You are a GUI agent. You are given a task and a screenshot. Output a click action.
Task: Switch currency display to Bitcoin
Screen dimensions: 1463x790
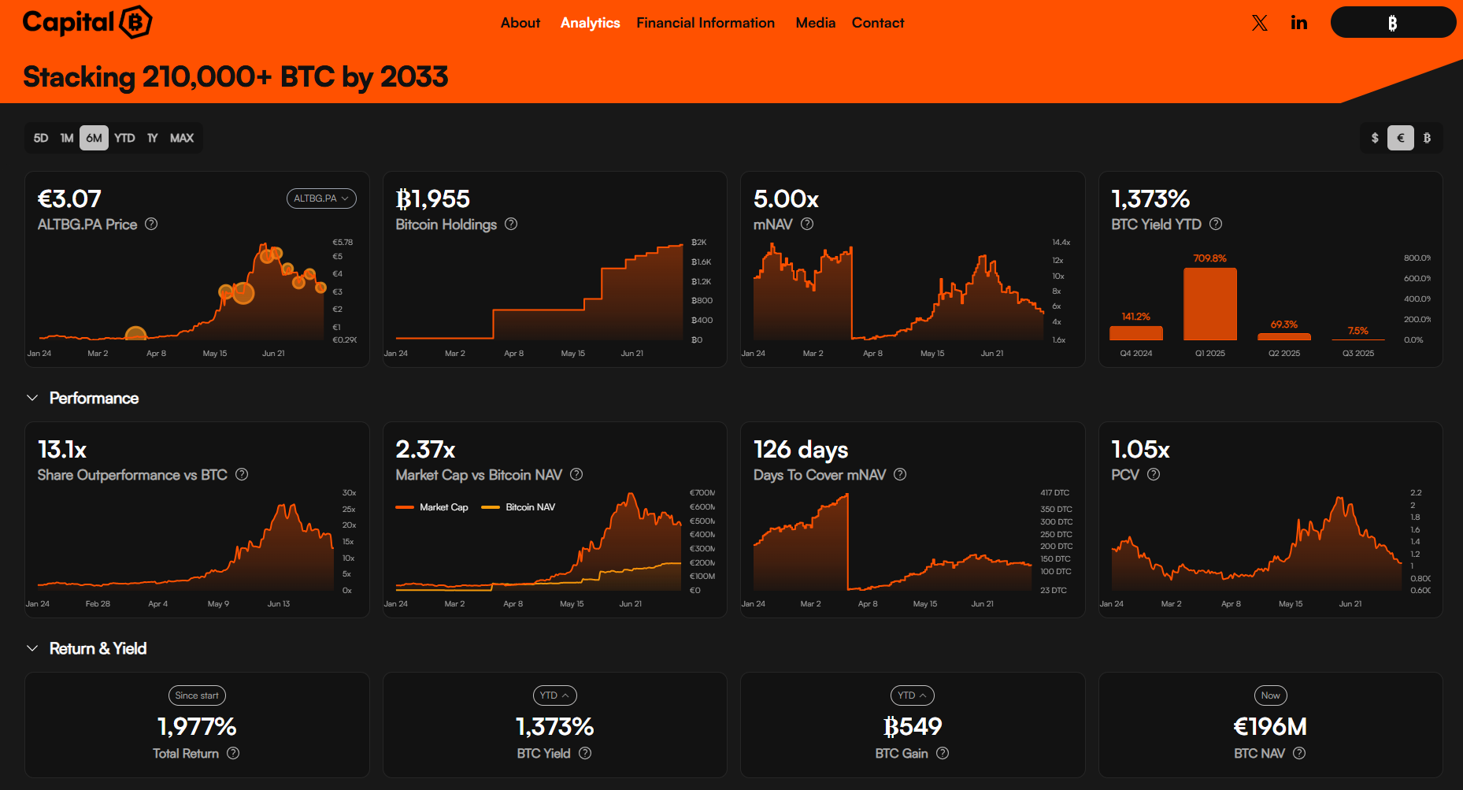1428,138
